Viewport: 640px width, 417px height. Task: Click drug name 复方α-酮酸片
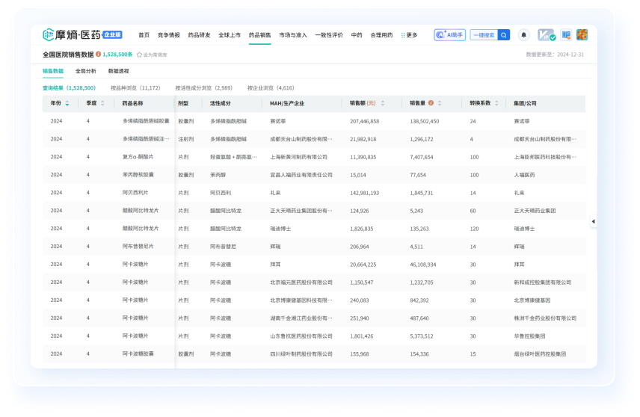point(138,157)
